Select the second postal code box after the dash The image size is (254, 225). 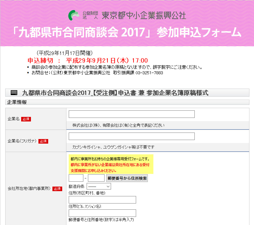point(96,178)
